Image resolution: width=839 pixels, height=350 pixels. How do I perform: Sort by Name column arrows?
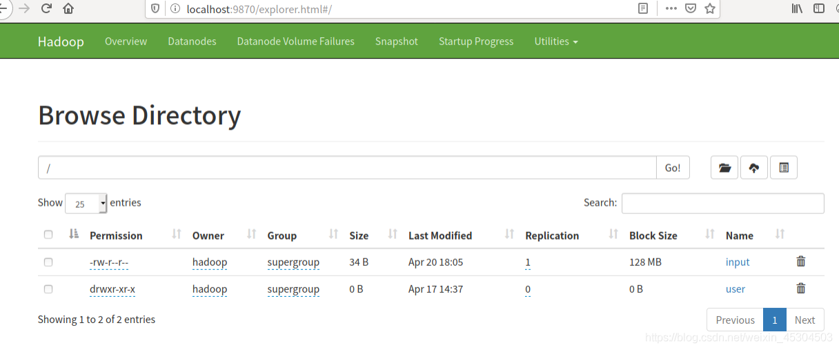[780, 235]
